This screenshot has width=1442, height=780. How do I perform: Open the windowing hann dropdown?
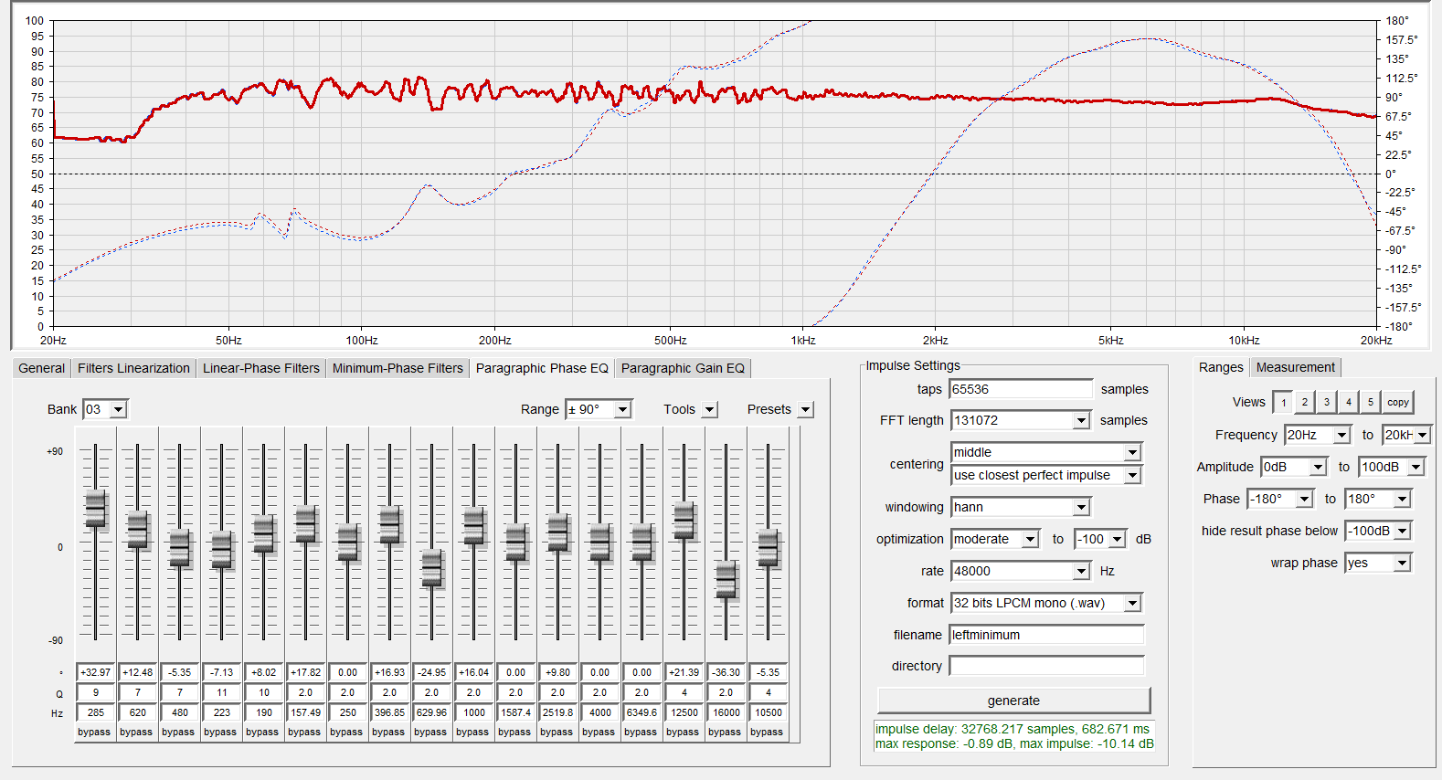(x=1081, y=507)
